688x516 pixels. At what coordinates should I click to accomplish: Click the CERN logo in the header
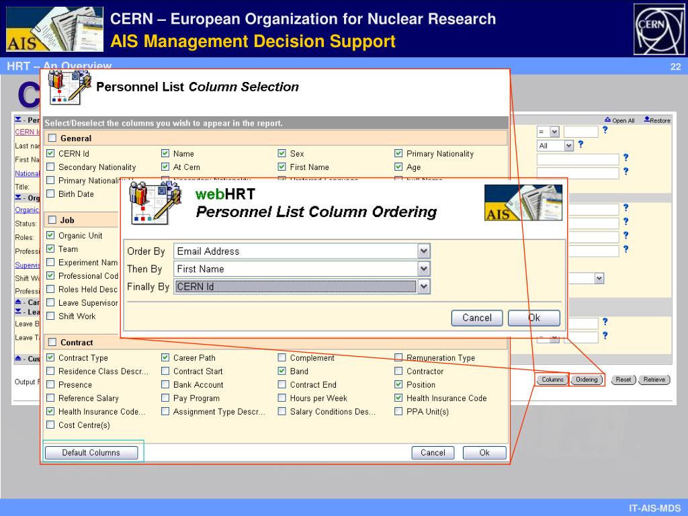659,30
